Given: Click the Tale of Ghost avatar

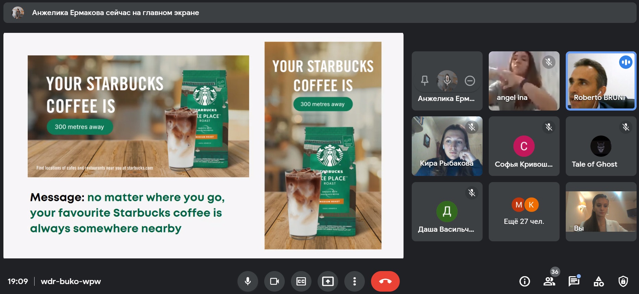Looking at the screenshot, I should pos(601,146).
